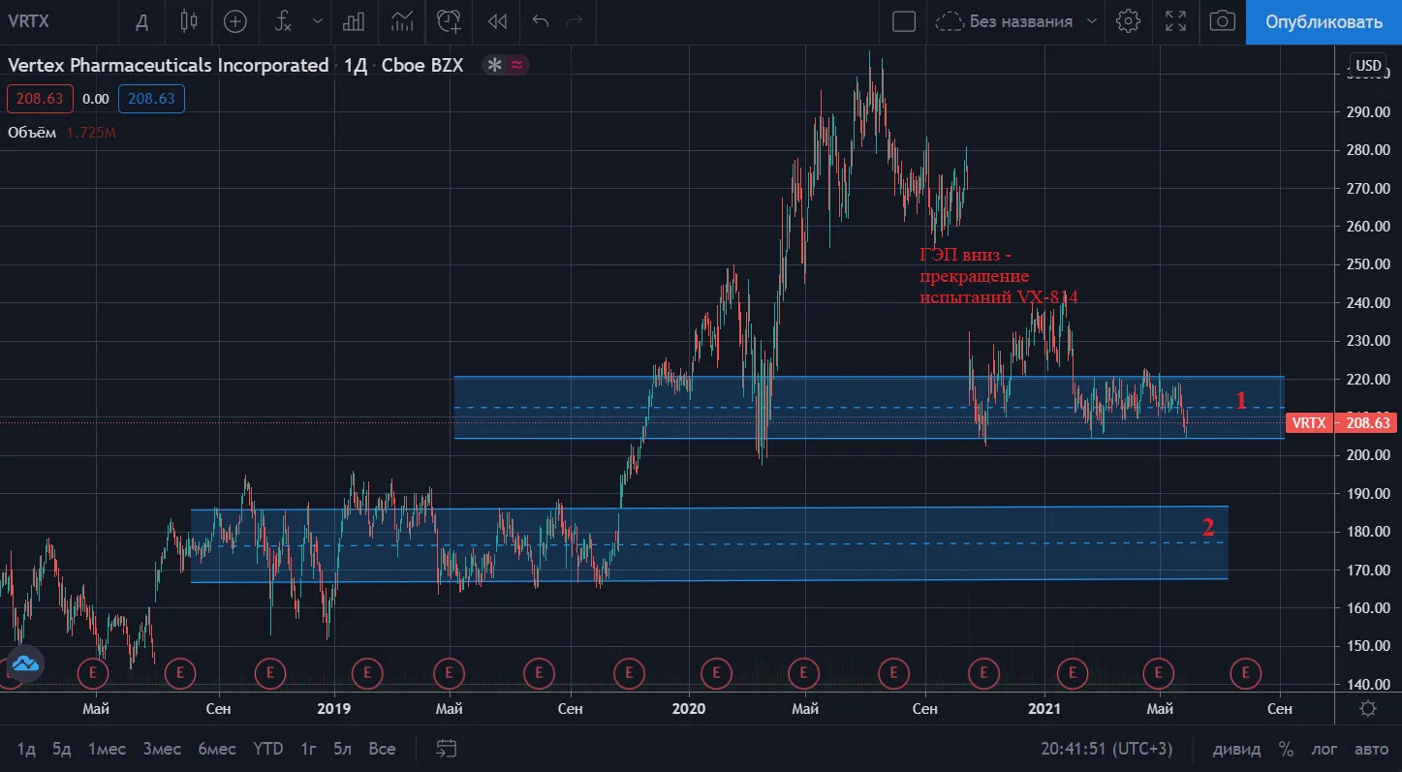Select the 5д time range

tap(62, 749)
